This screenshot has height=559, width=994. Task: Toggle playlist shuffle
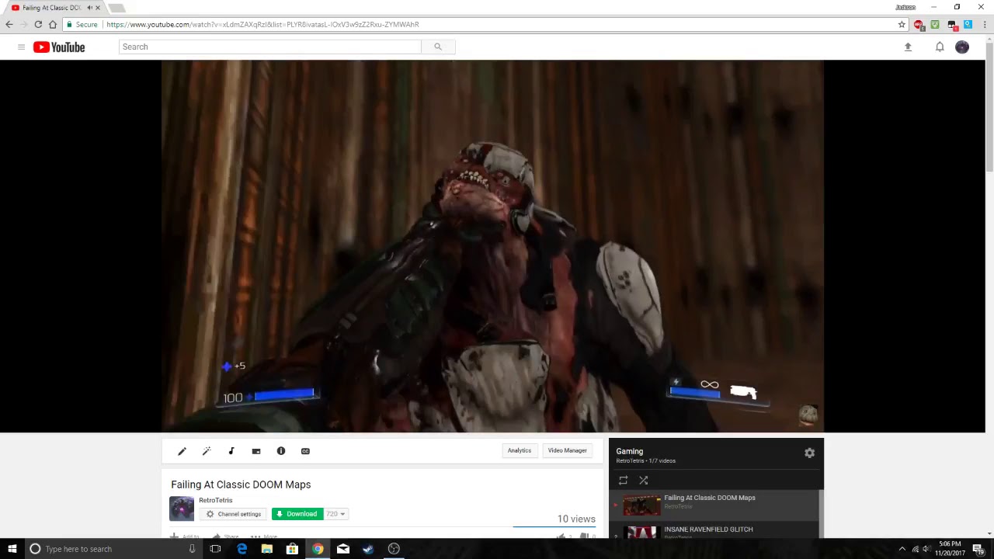pyautogui.click(x=644, y=481)
